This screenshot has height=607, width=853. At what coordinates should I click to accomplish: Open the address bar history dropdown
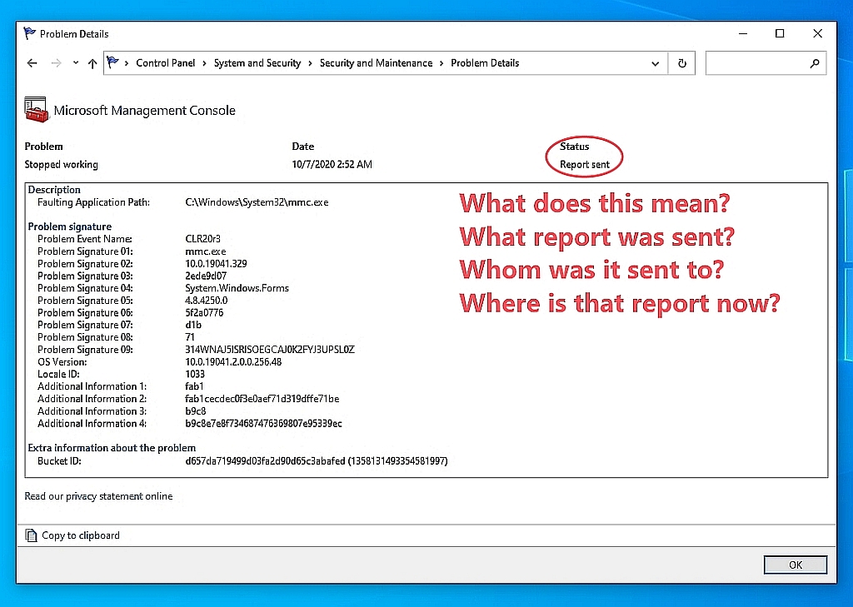coord(656,63)
